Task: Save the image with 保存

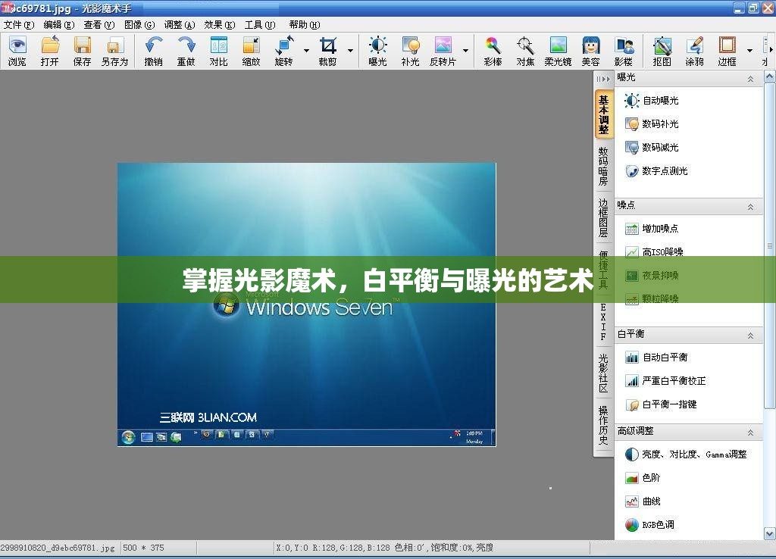Action: click(x=82, y=51)
